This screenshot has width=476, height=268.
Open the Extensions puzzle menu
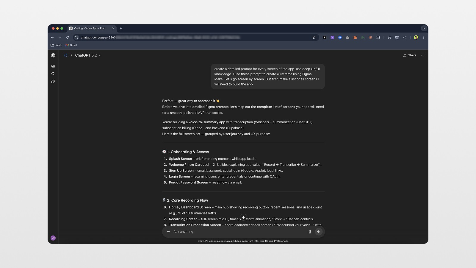[378, 38]
